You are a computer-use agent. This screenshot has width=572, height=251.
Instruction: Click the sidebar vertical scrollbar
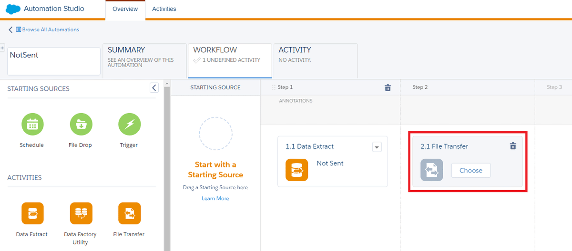point(167,166)
